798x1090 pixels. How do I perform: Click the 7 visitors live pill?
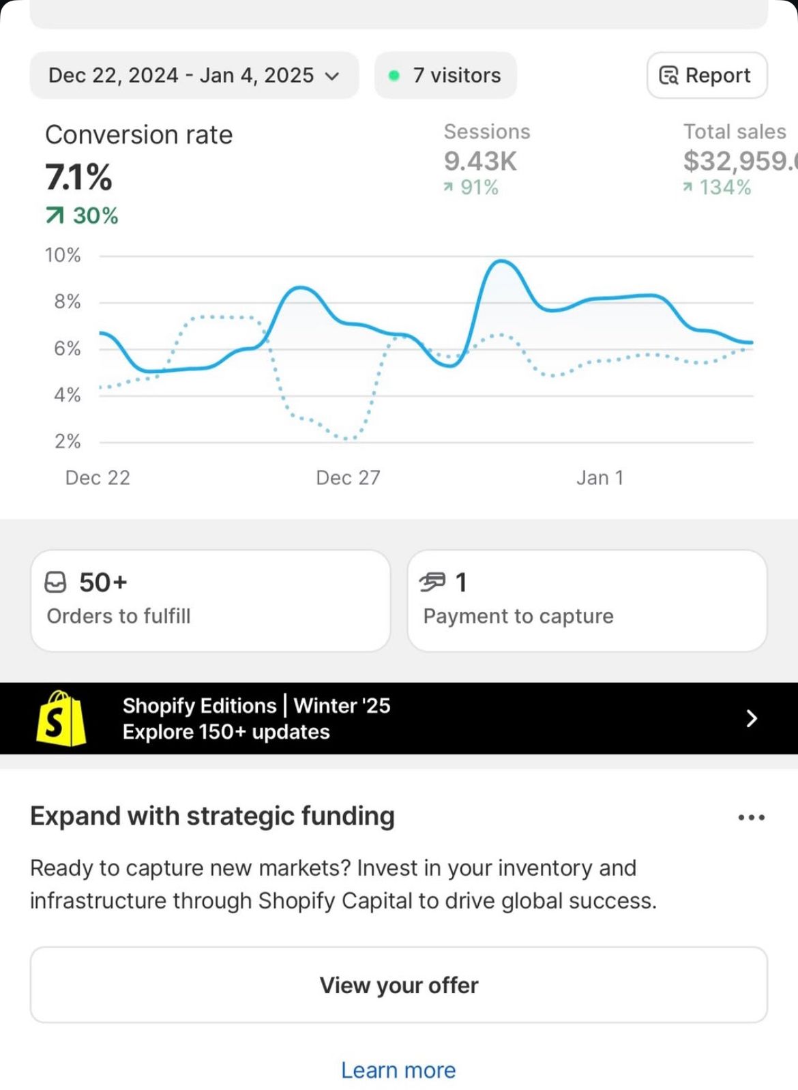pyautogui.click(x=445, y=75)
